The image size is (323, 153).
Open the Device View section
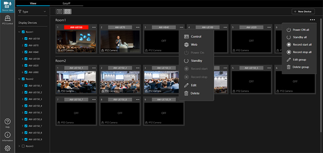(x=8, y=6)
